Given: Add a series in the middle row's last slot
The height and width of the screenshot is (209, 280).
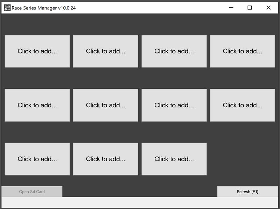Looking at the screenshot, I should click(242, 105).
